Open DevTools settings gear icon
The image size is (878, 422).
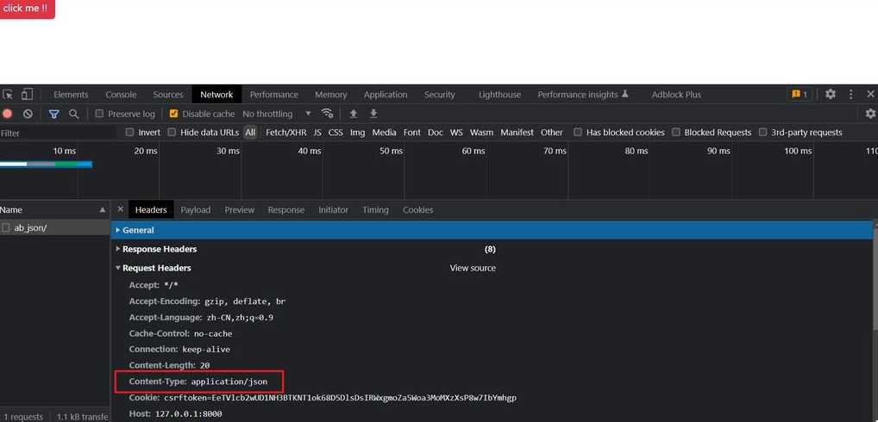[x=831, y=95]
